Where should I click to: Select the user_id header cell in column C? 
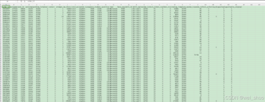(x=22, y=7)
